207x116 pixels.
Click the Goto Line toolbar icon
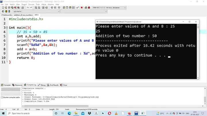click(46, 8)
